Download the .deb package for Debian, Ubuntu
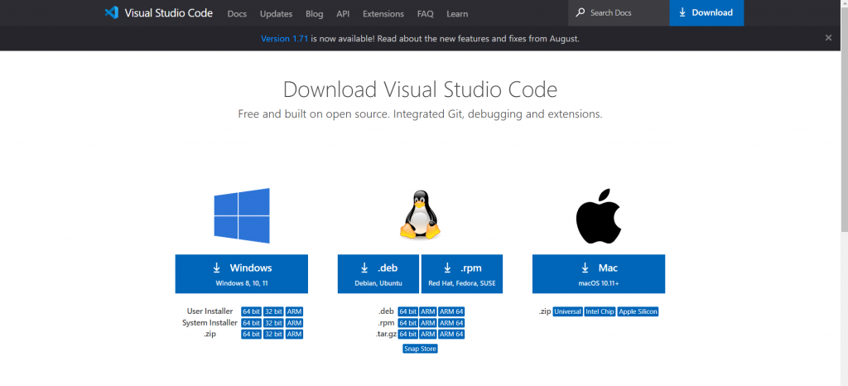This screenshot has width=848, height=386. tap(378, 274)
